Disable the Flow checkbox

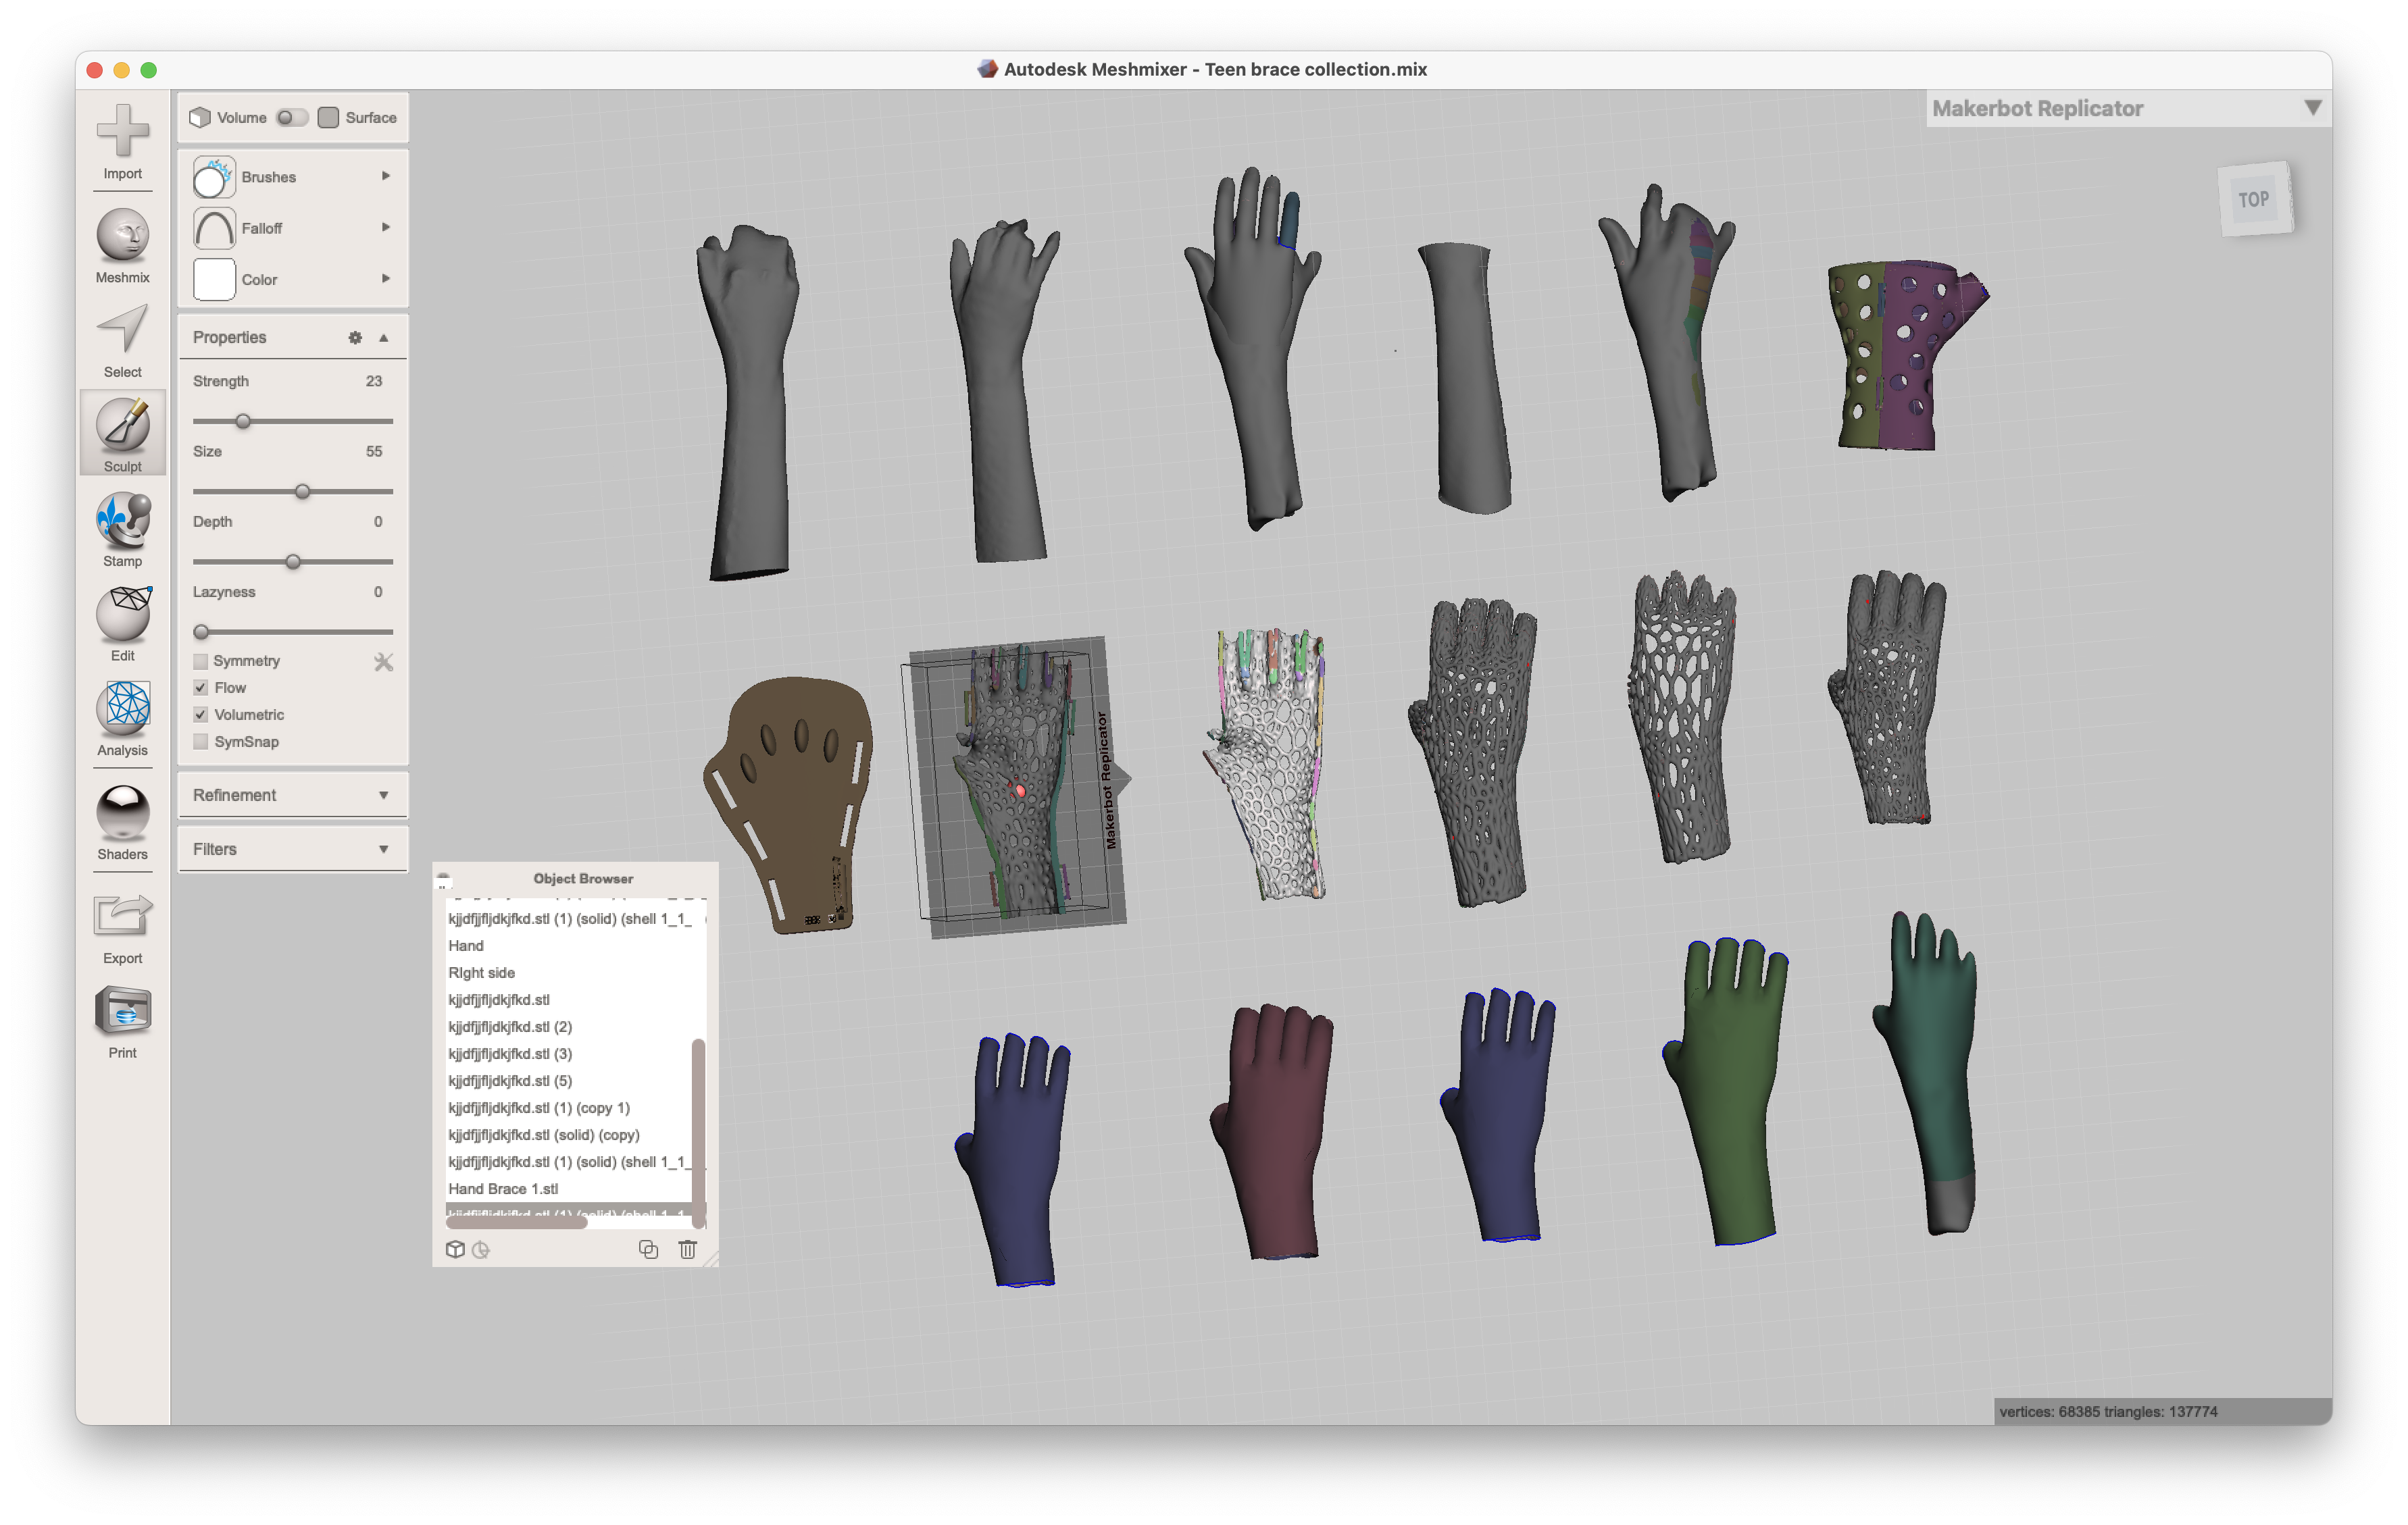coord(200,688)
